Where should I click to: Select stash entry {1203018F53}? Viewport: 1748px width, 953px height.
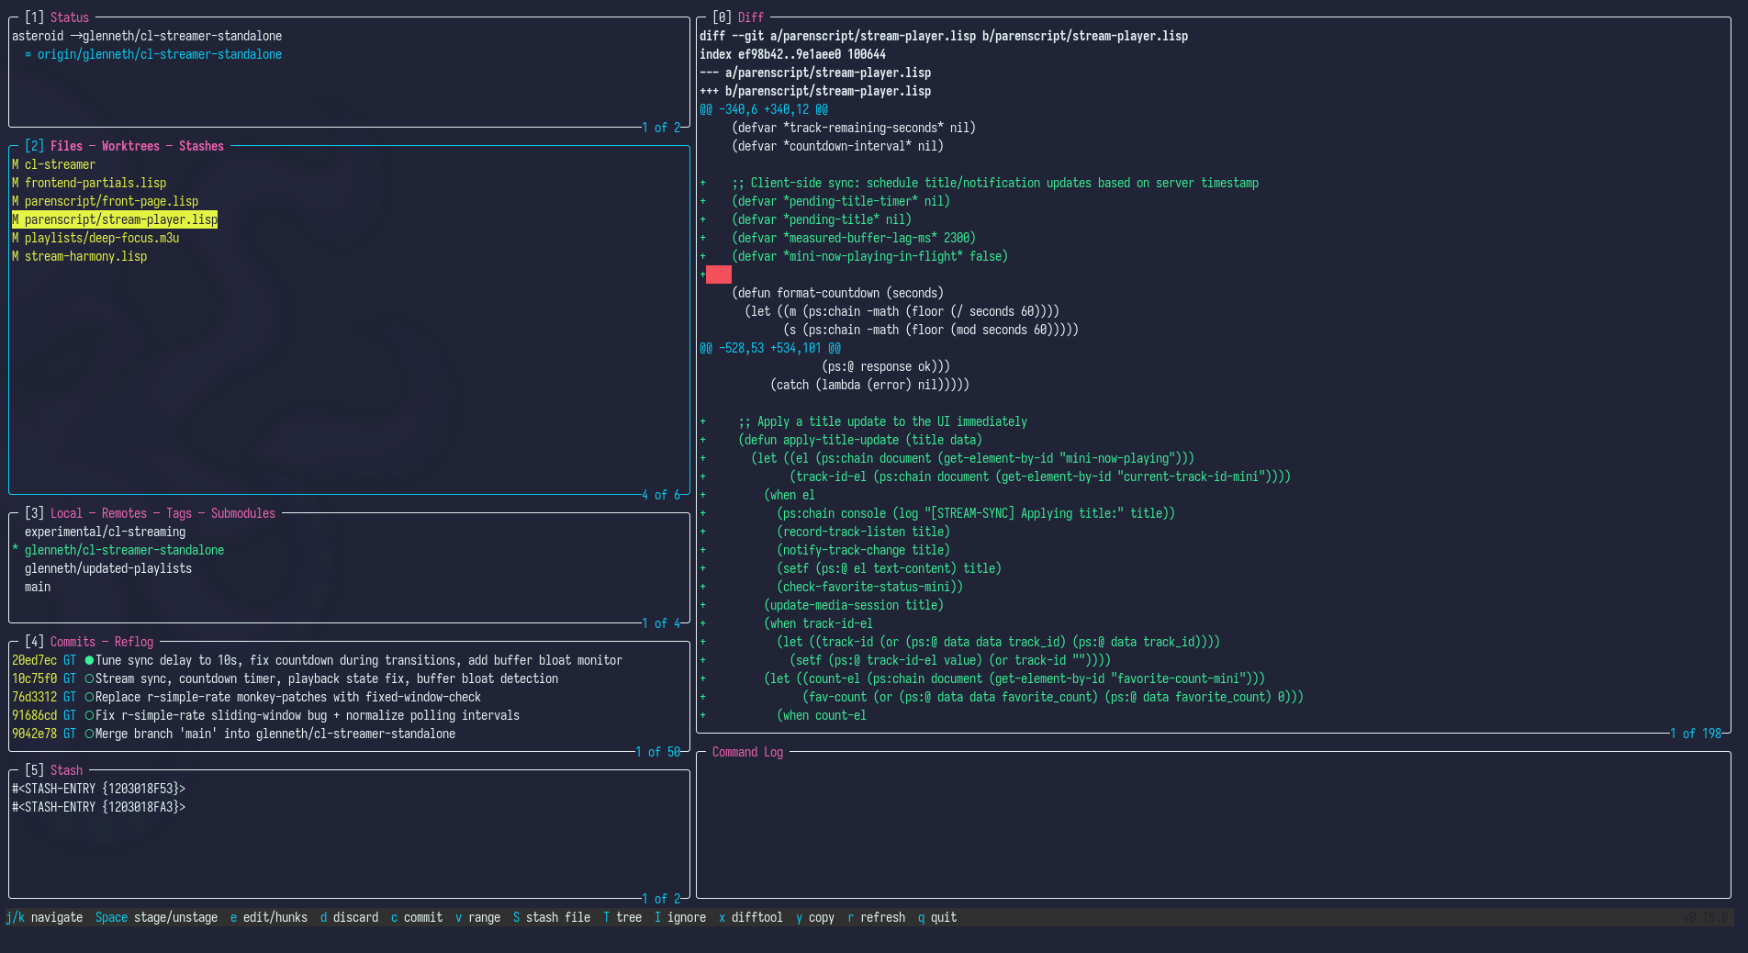coord(98,789)
